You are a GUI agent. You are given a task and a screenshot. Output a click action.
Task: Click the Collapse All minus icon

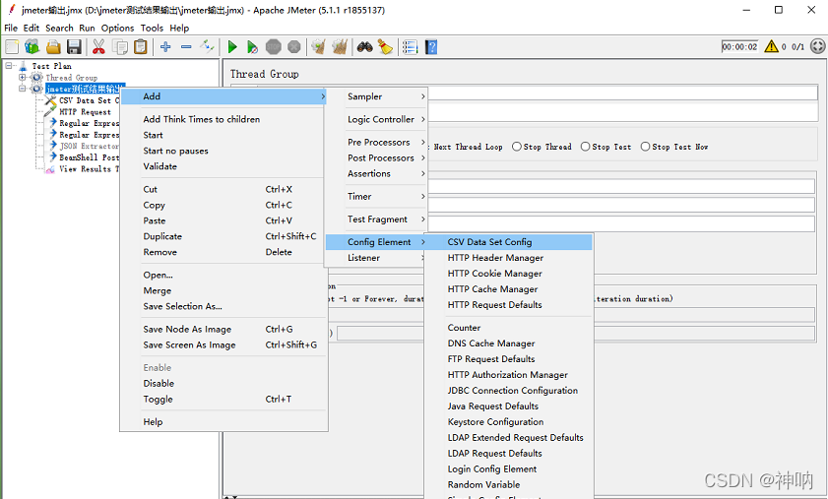pos(186,47)
